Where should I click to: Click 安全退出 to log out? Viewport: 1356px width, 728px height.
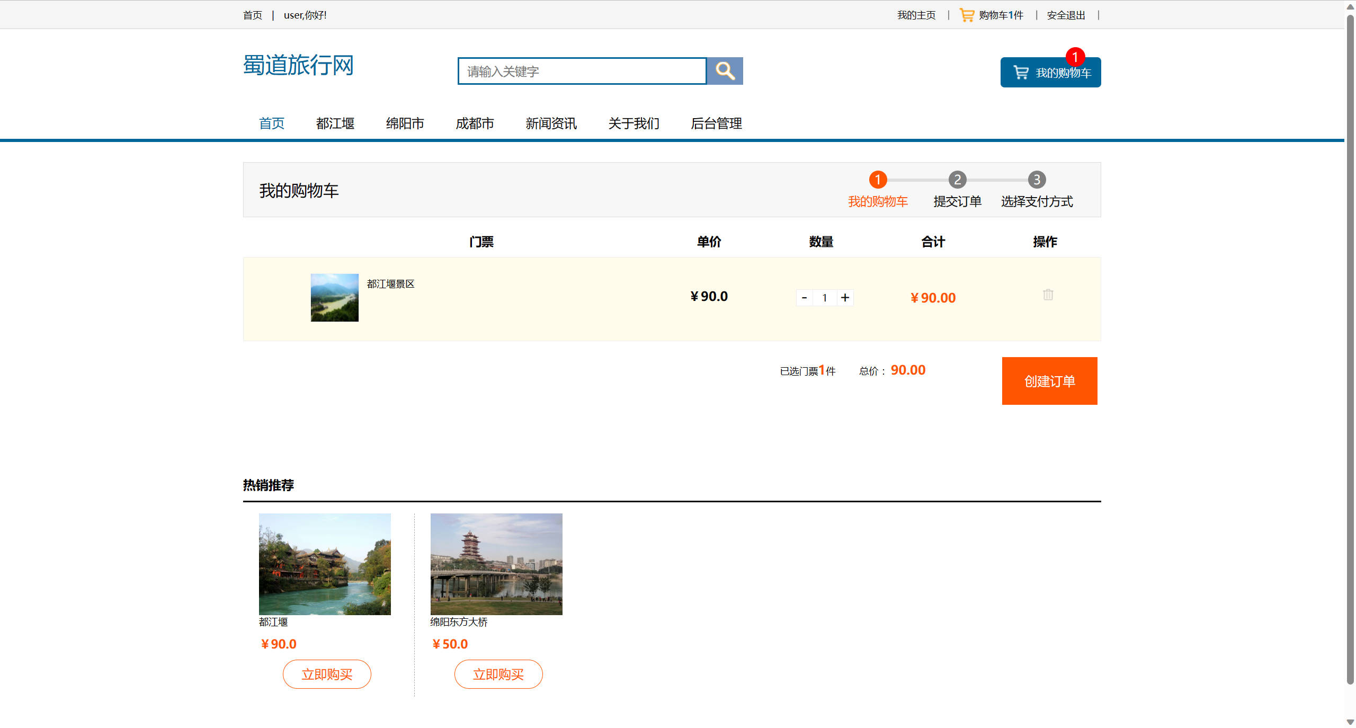pyautogui.click(x=1065, y=14)
